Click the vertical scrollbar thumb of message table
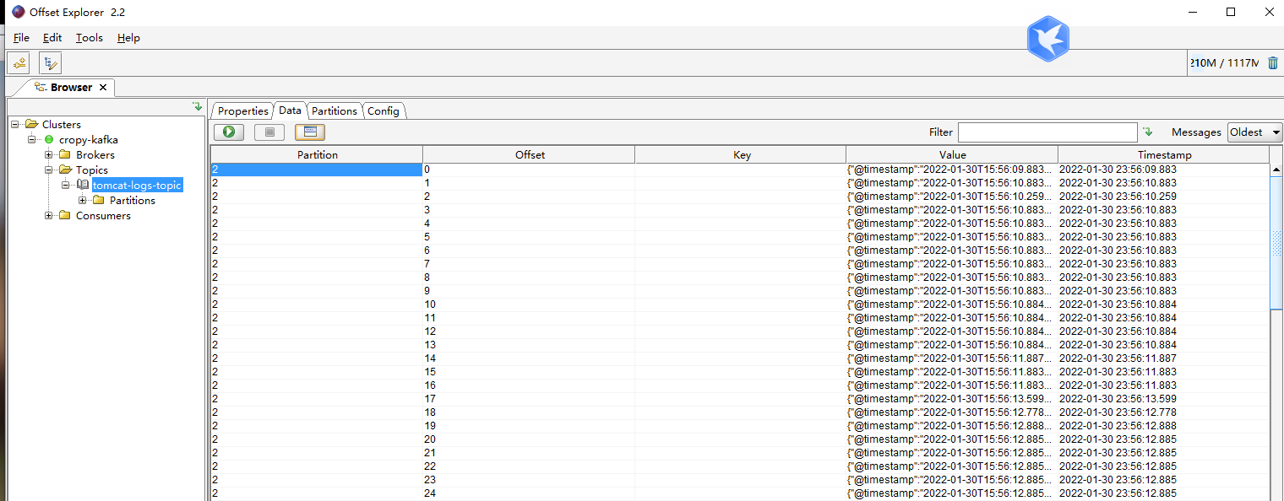The height and width of the screenshot is (501, 1284). coord(1276,243)
